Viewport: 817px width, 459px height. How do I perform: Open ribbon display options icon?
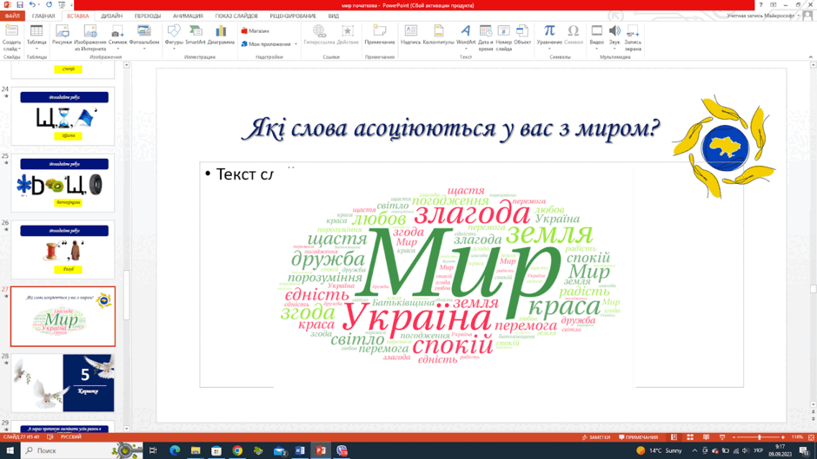point(774,4)
